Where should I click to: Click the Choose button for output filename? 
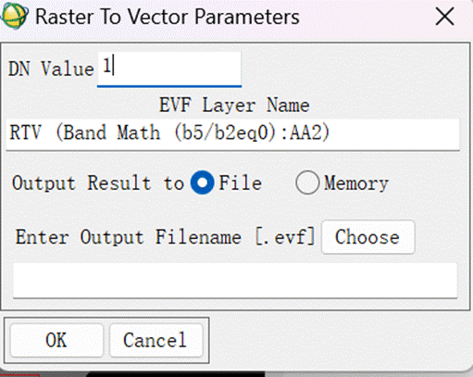[367, 237]
